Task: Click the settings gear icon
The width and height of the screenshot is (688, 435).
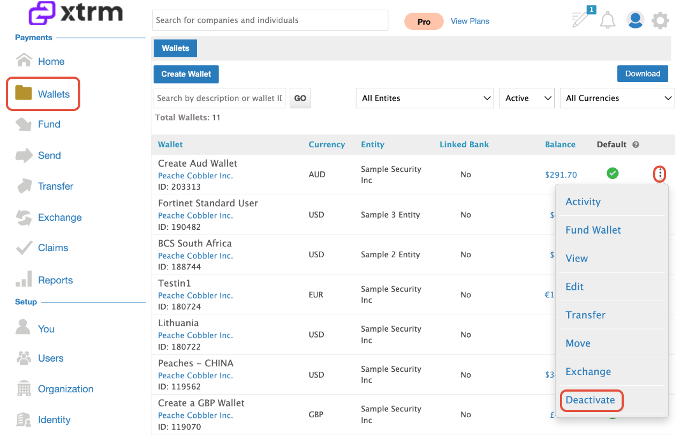Action: click(660, 20)
